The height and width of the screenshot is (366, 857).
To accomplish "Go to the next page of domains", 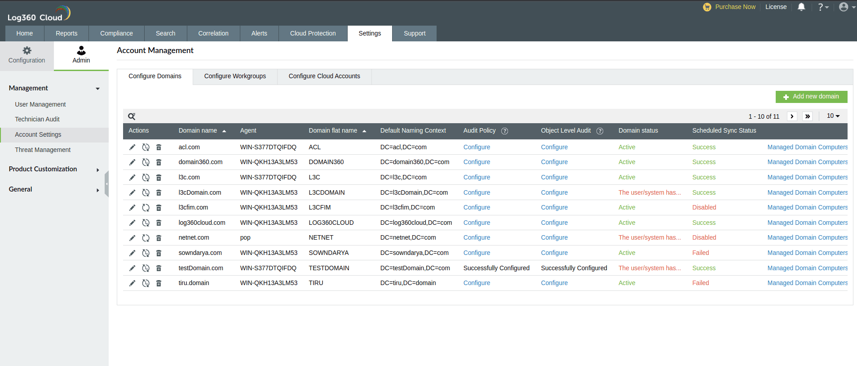I will click(x=792, y=116).
